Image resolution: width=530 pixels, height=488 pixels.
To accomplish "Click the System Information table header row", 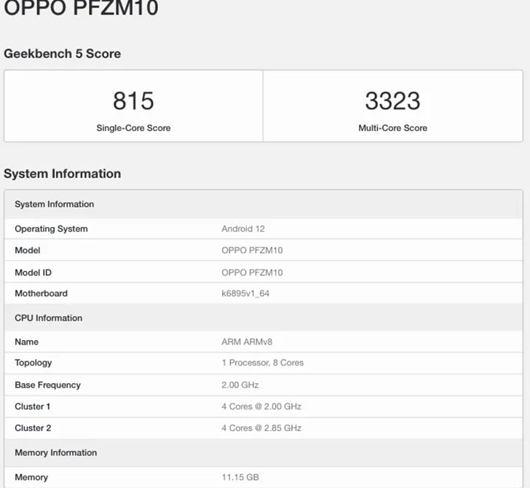I will 264,204.
